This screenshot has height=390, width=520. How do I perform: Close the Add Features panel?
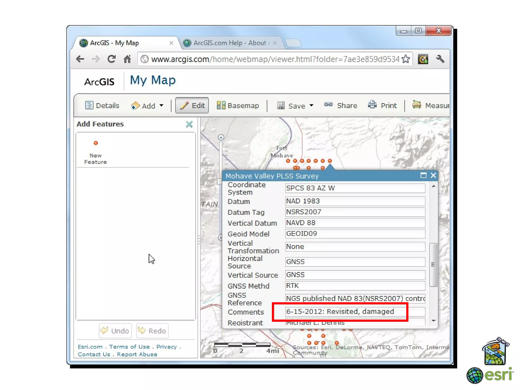(x=189, y=124)
